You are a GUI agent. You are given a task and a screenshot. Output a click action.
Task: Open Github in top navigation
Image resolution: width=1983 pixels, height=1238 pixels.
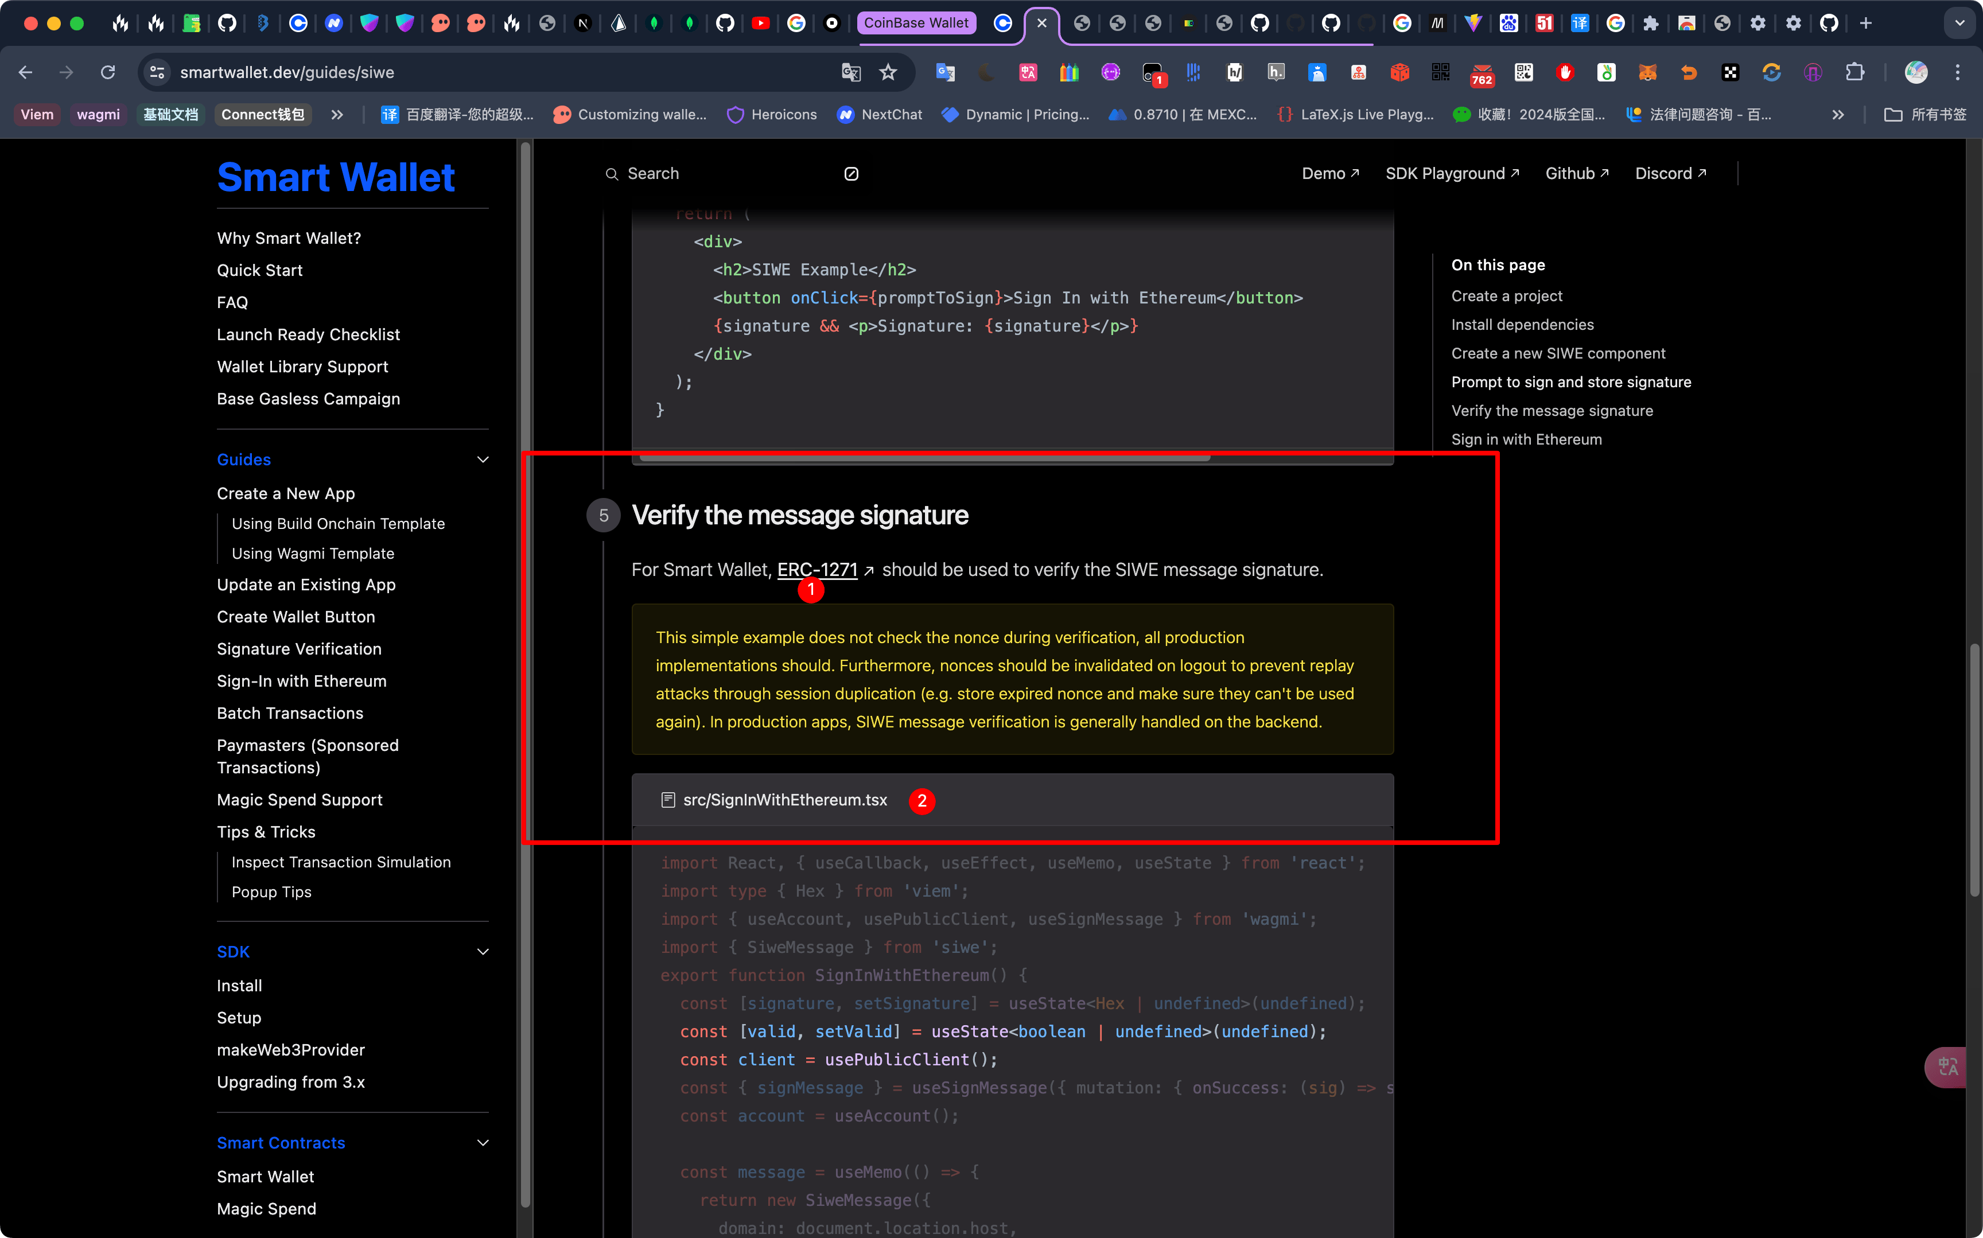pos(1577,174)
